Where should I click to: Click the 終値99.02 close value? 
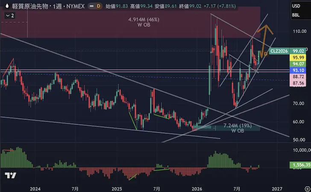(190, 6)
